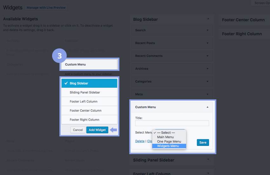The height and width of the screenshot is (175, 270).
Task: Click the Custom Menu available widget
Action: pos(89,65)
